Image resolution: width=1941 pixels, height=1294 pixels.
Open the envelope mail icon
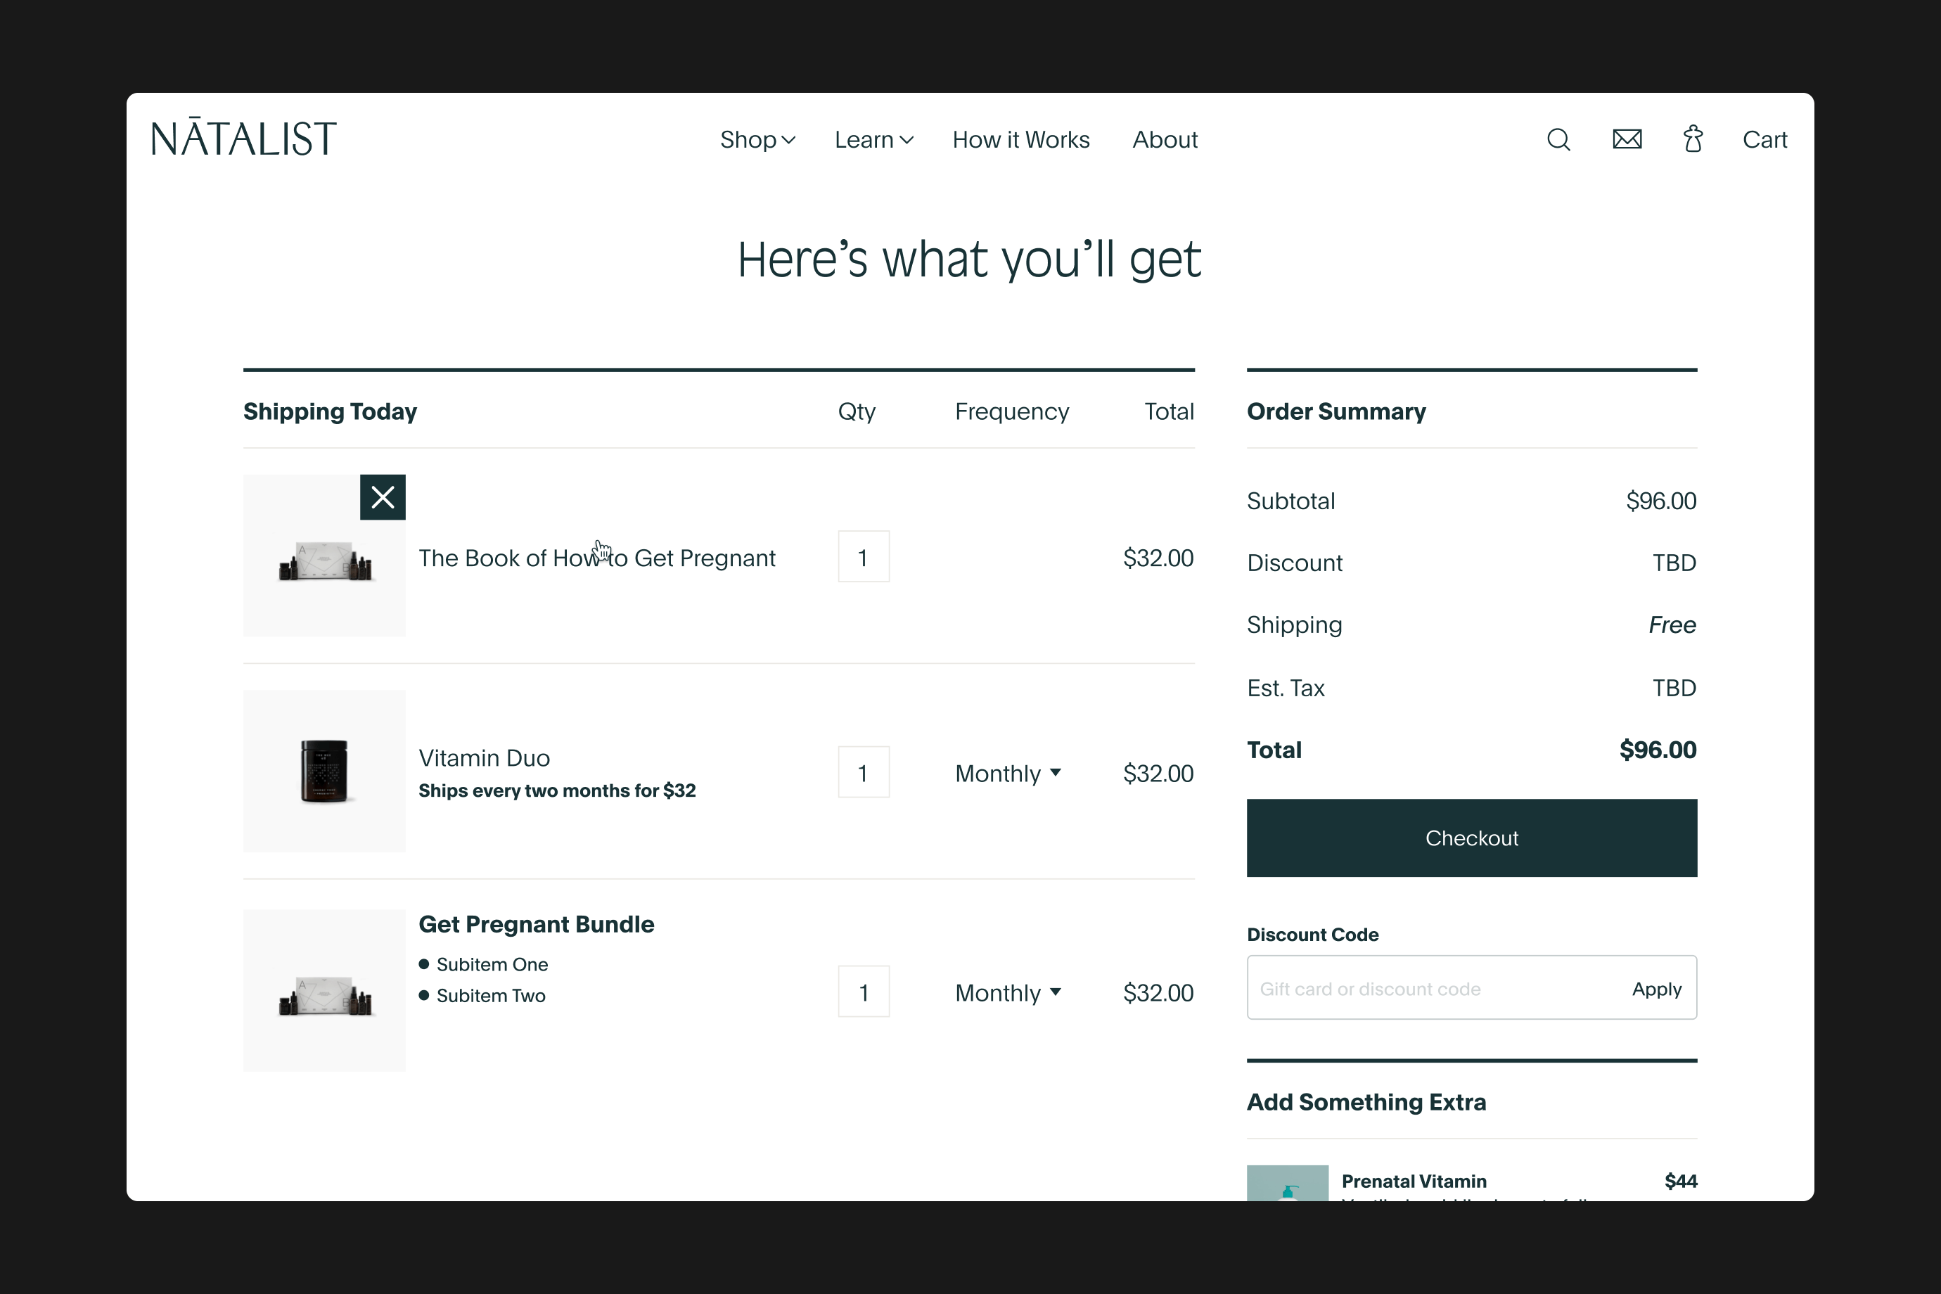(1627, 139)
